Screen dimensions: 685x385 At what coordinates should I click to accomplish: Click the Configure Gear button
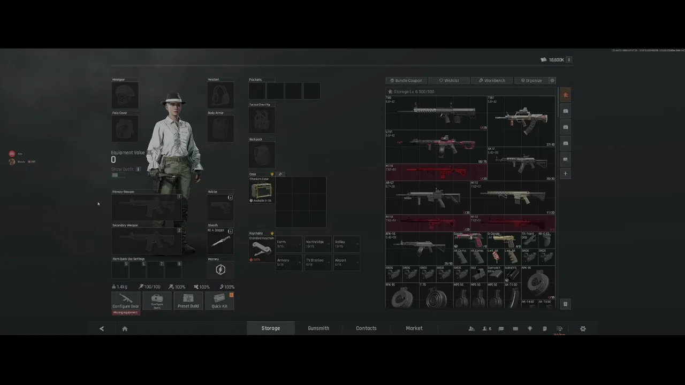[x=126, y=301]
